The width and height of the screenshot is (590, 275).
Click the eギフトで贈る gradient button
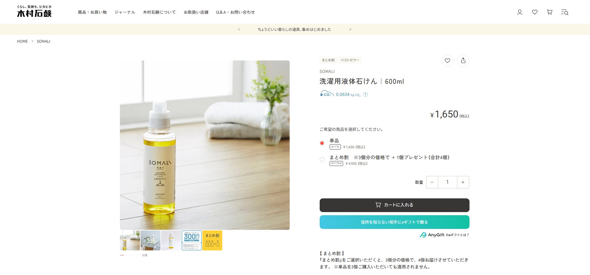pos(395,222)
